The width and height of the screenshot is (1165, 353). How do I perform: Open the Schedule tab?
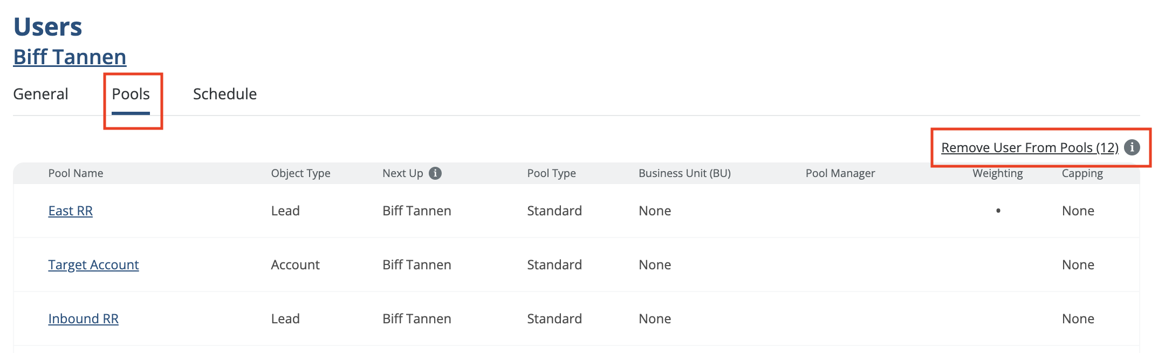[225, 94]
